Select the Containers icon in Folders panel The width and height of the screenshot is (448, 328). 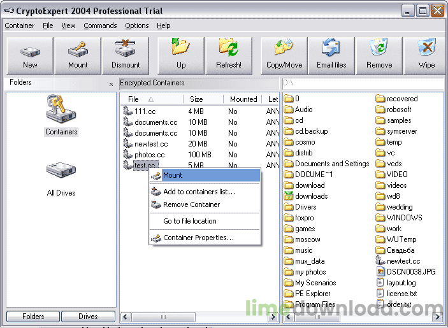(61, 116)
